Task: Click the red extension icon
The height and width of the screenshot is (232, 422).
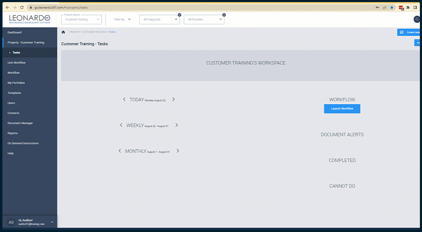Action: click(401, 8)
